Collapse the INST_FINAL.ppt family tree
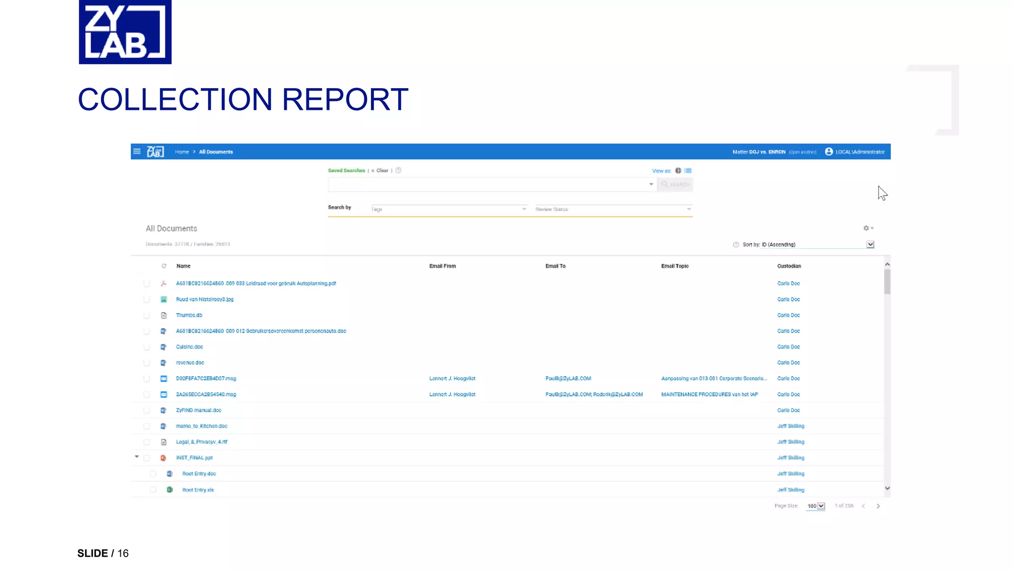This screenshot has height=570, width=1014. point(137,457)
